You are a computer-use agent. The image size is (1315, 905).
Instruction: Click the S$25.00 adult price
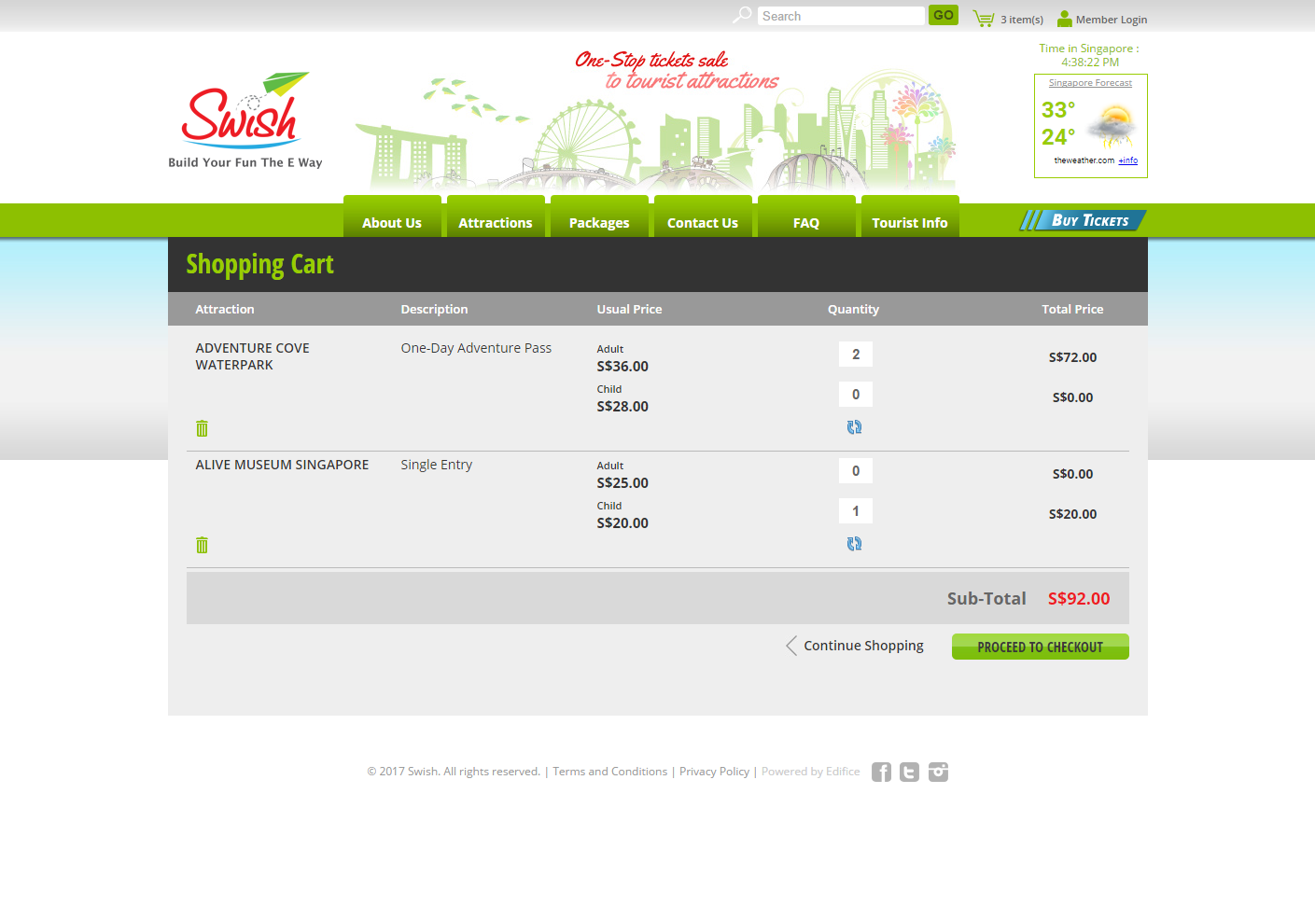pos(623,483)
